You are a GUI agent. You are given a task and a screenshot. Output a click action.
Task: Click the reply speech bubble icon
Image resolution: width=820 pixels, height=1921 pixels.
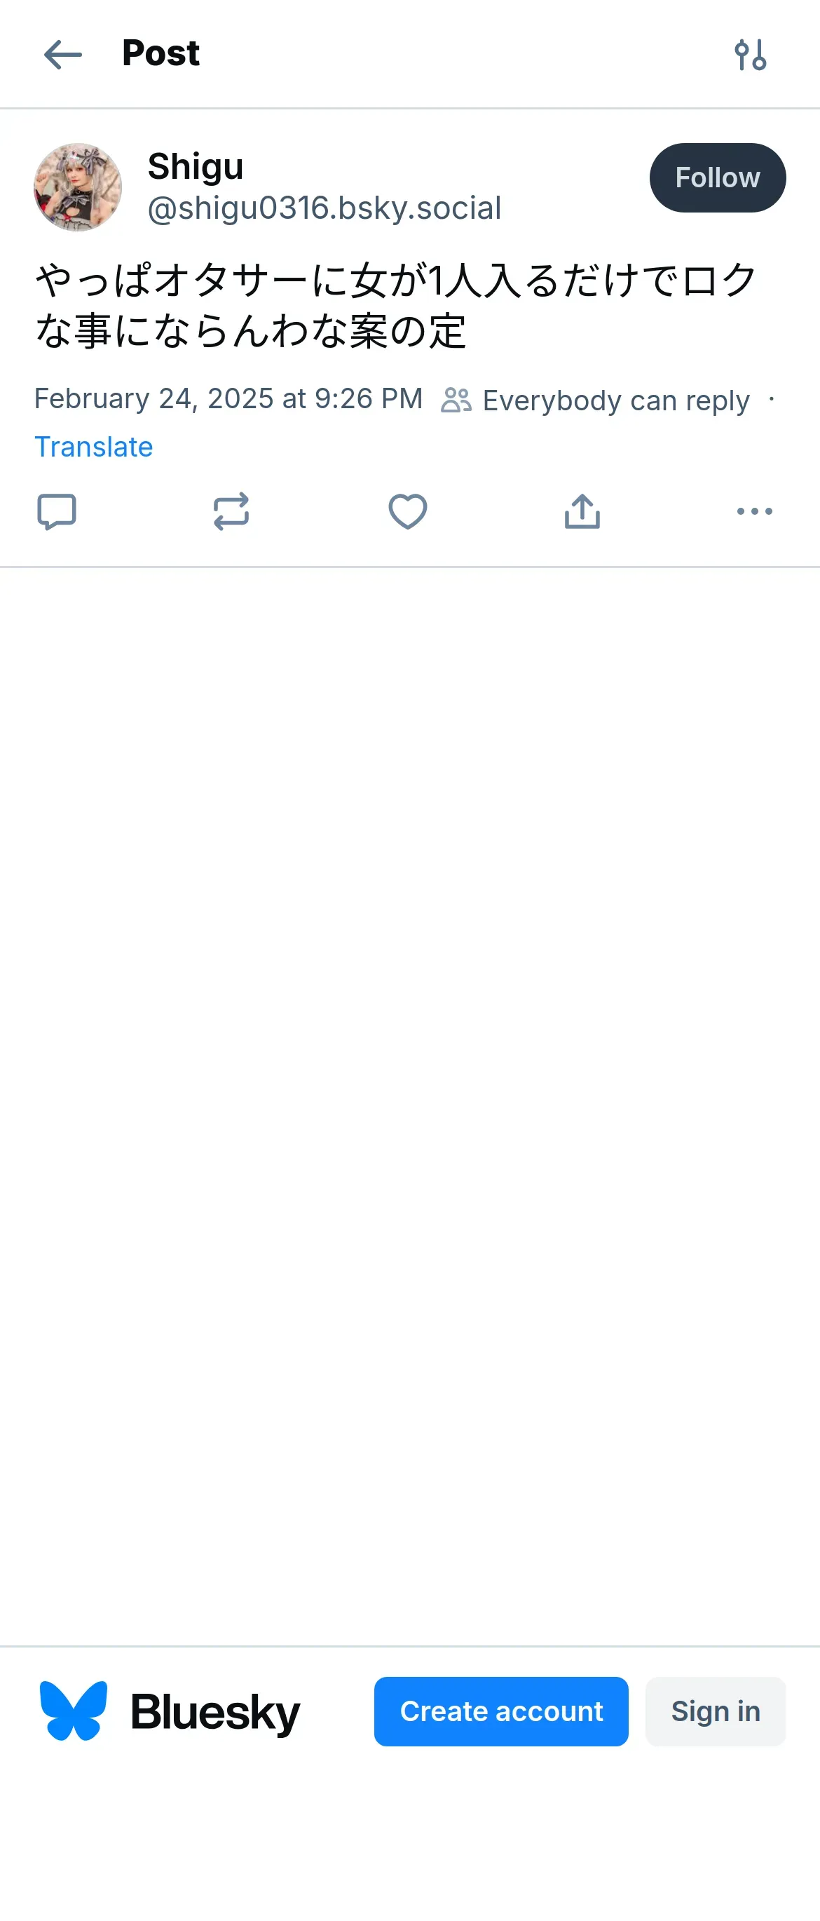pyautogui.click(x=57, y=511)
